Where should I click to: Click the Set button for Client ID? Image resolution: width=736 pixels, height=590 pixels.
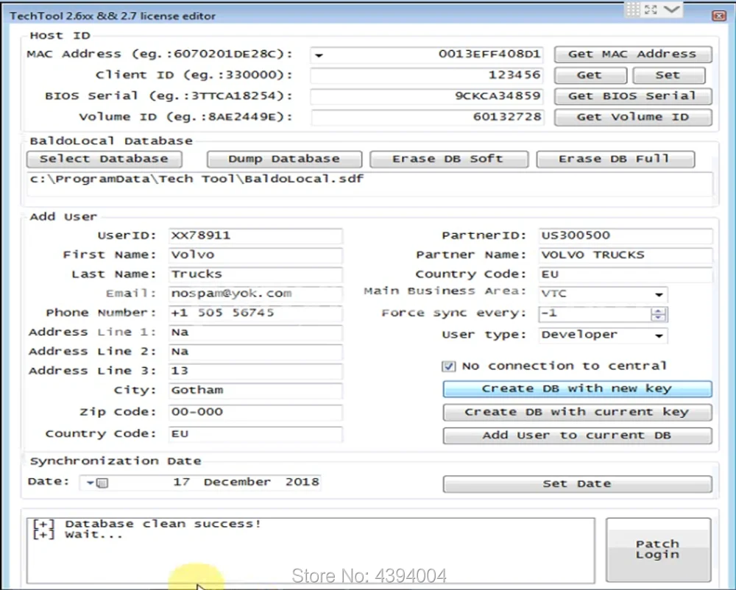coord(668,75)
